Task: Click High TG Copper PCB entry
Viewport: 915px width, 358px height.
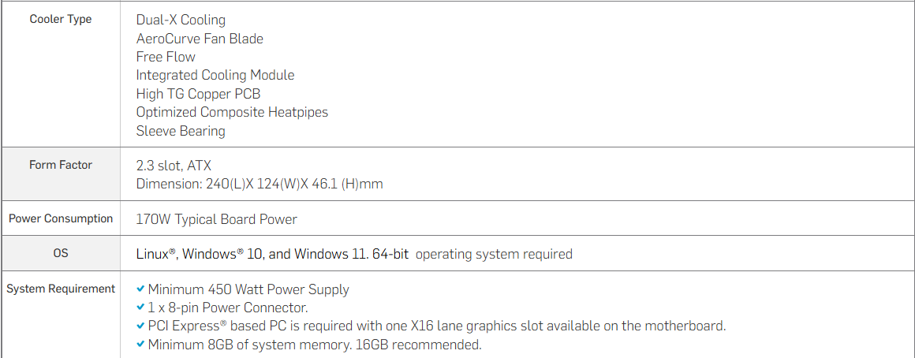Action: [x=199, y=94]
